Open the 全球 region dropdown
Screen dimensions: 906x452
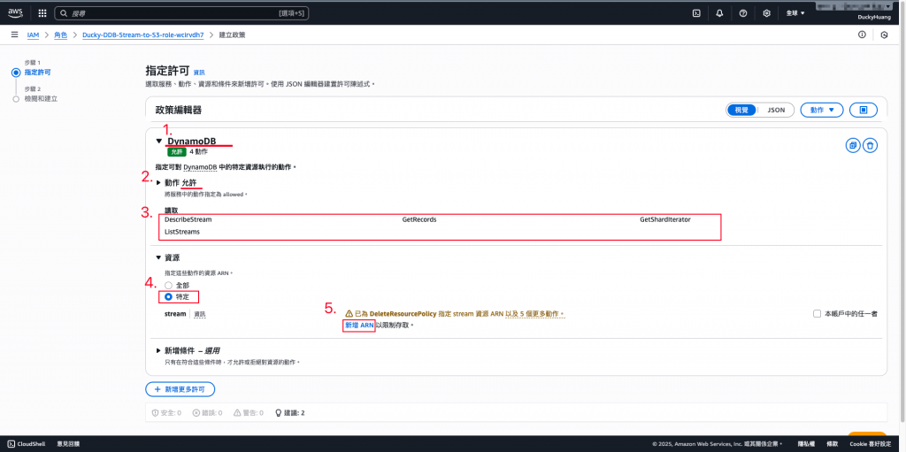click(795, 12)
